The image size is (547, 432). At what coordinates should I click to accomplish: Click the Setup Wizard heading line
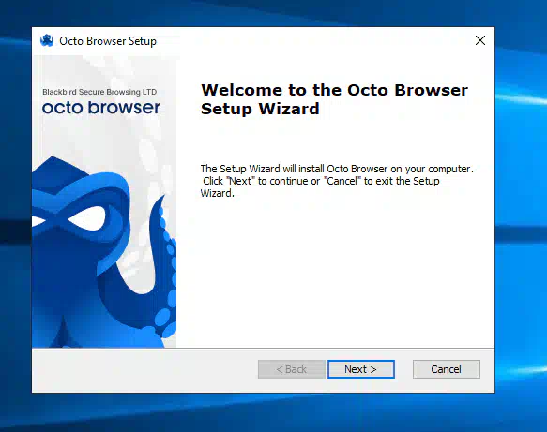tap(260, 109)
